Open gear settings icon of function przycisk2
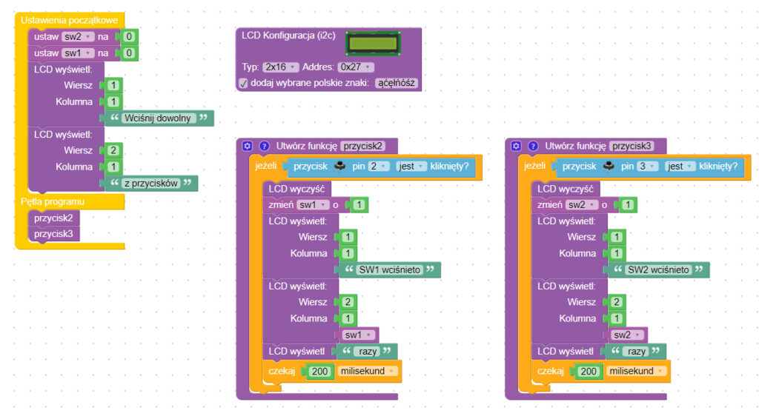Screen dimensions: 759x419 [248, 146]
